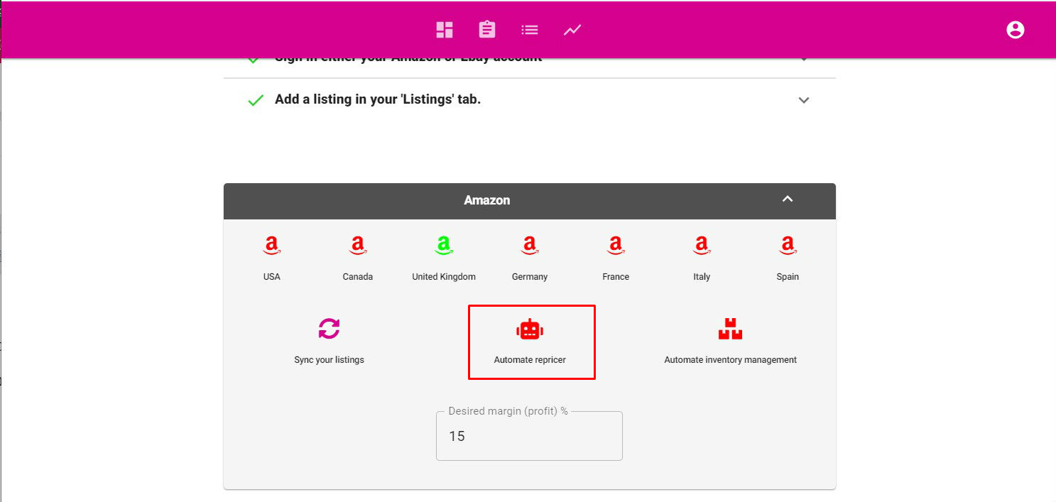Click the 'USA' country label

[272, 277]
